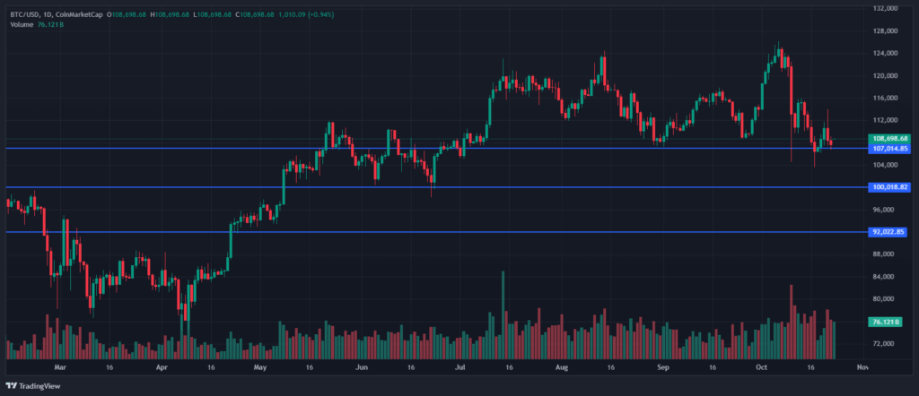Image resolution: width=919 pixels, height=396 pixels.
Task: Click the 107,014.85 horizontal line label
Action: (x=889, y=149)
